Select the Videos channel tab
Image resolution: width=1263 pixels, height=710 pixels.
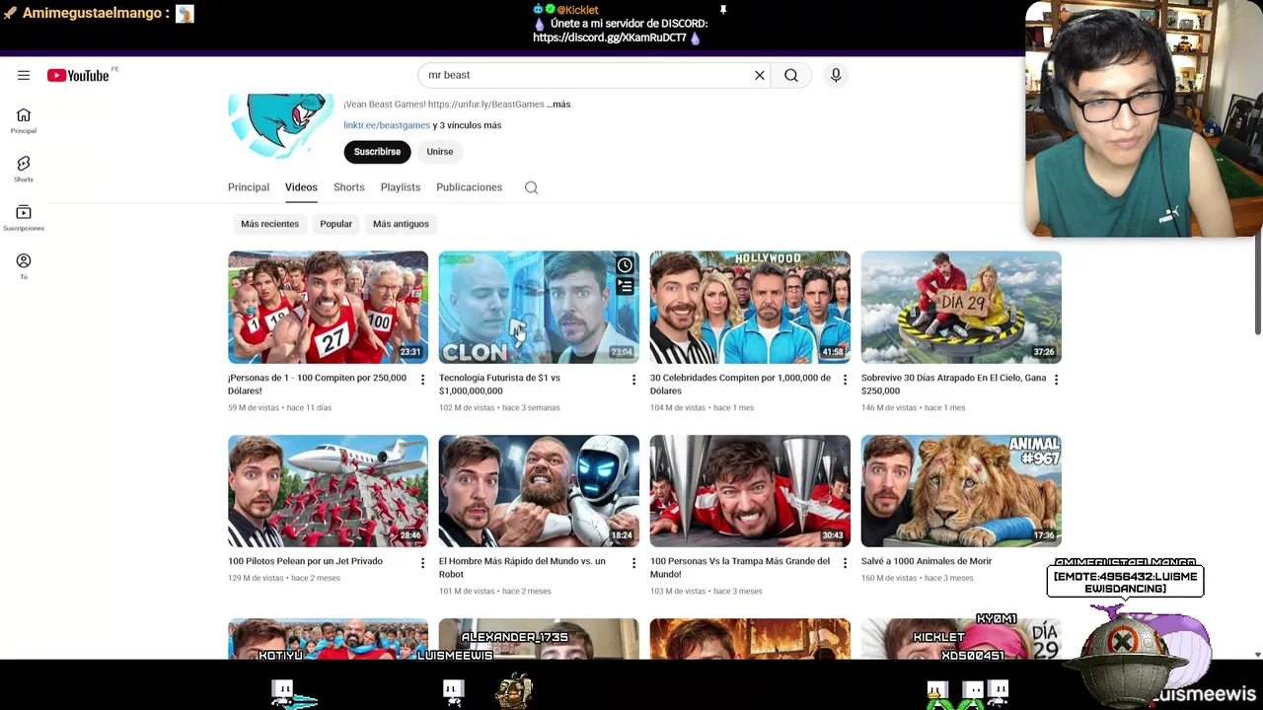[x=301, y=187]
